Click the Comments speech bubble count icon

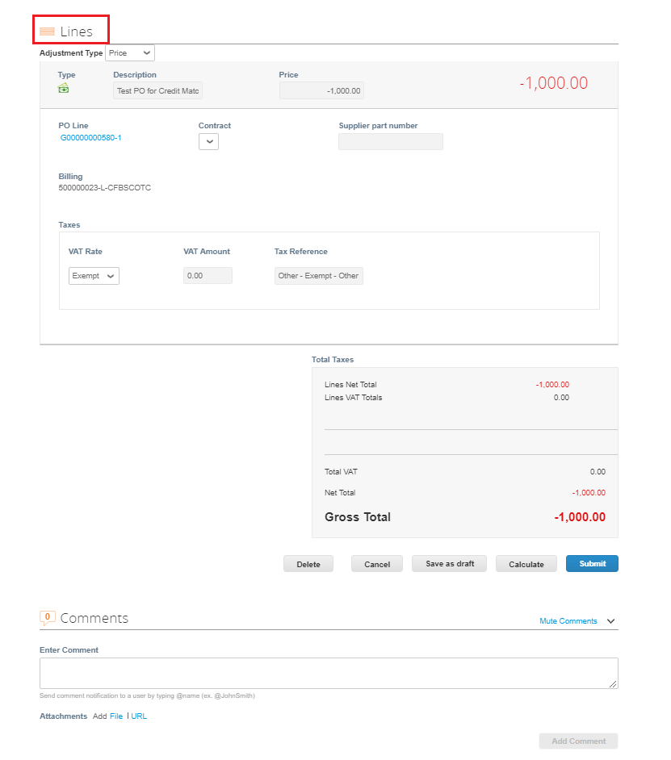point(47,617)
